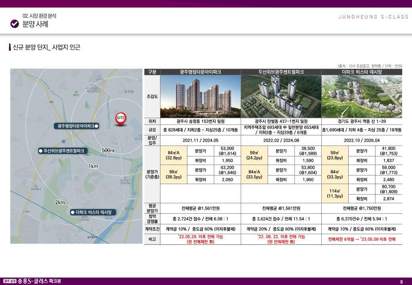
Task: Click the checkmark icon beside 분양 사례
Action: [x=15, y=24]
